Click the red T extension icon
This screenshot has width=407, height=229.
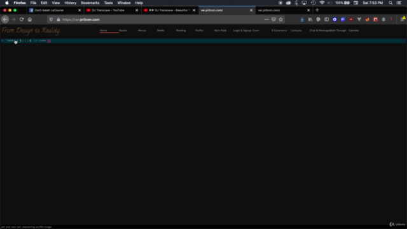392,20
